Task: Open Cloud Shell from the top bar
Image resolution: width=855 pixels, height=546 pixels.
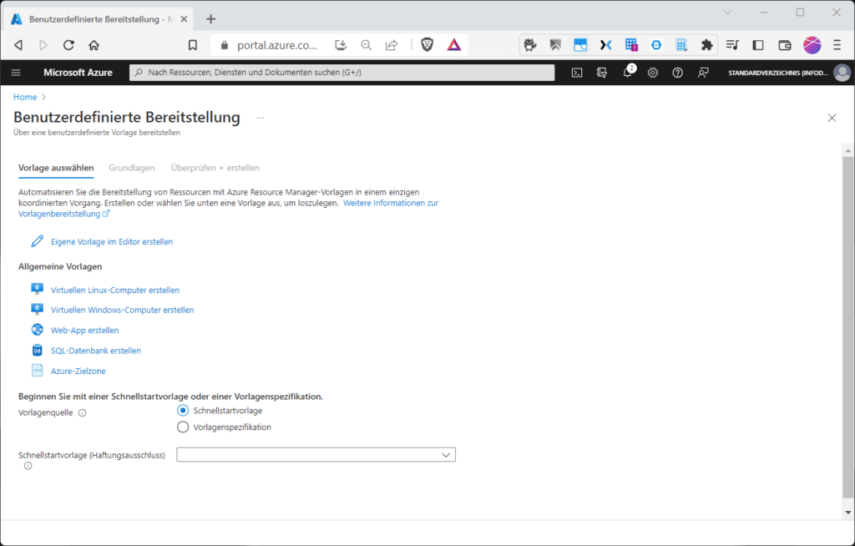Action: [x=577, y=73]
